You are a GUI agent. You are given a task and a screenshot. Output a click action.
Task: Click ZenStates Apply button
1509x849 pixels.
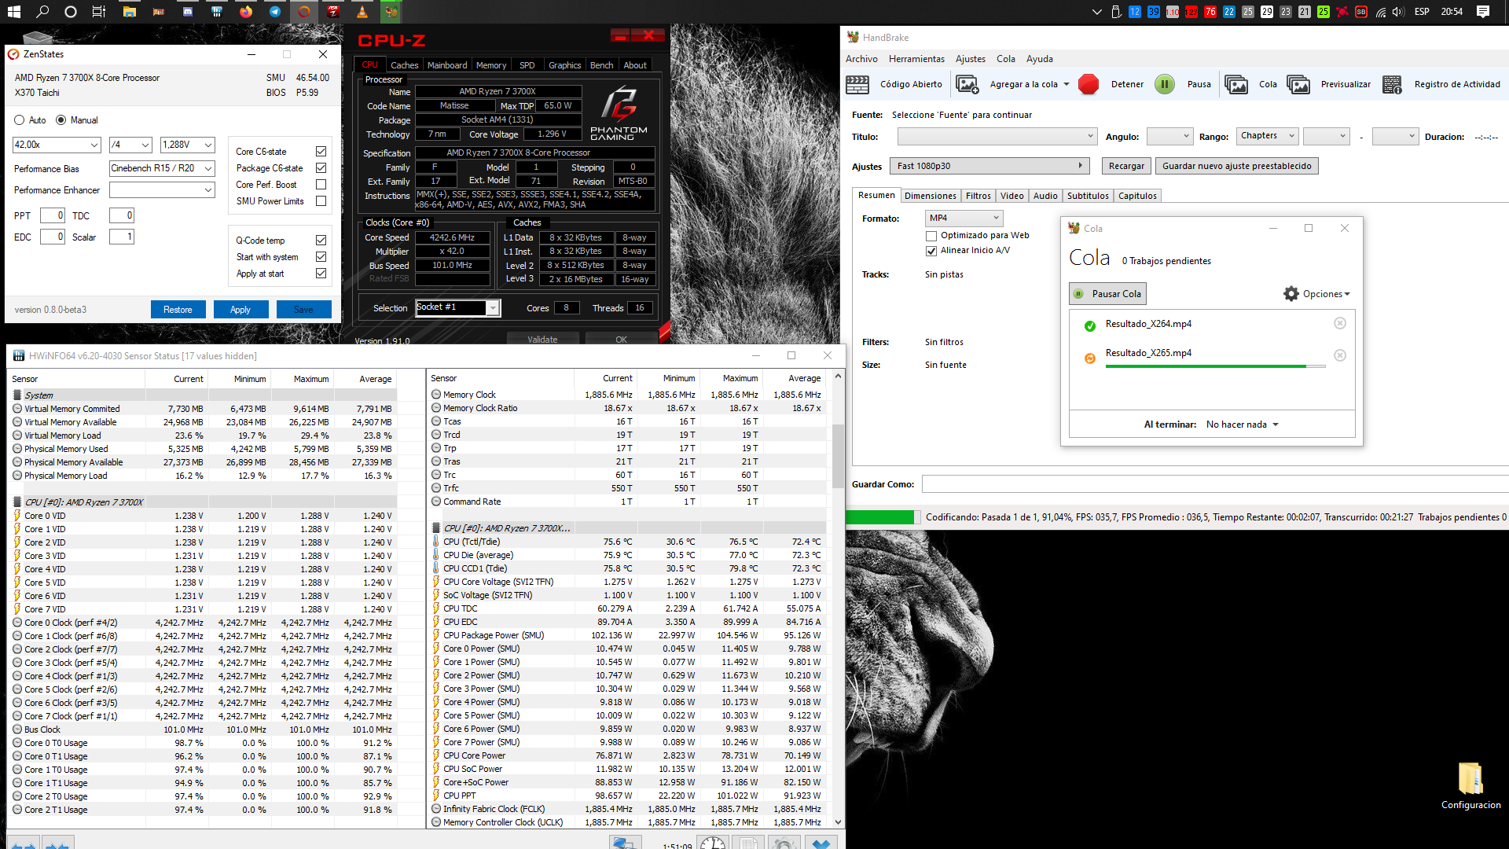(x=240, y=310)
